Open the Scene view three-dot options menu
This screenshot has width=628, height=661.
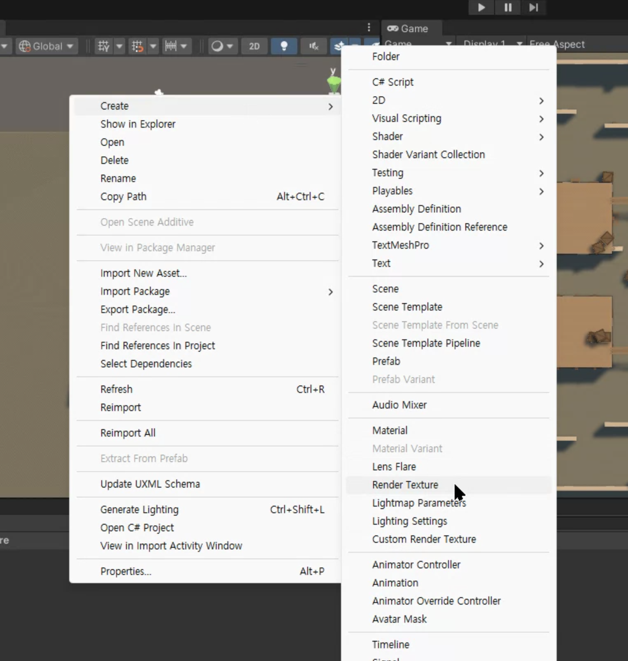(x=369, y=28)
